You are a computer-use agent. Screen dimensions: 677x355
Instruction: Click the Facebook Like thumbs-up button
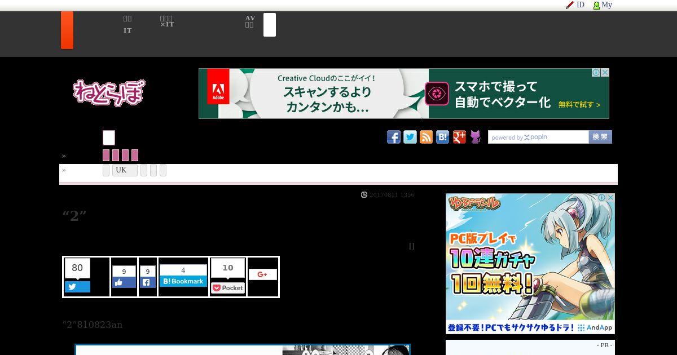pyautogui.click(x=124, y=283)
